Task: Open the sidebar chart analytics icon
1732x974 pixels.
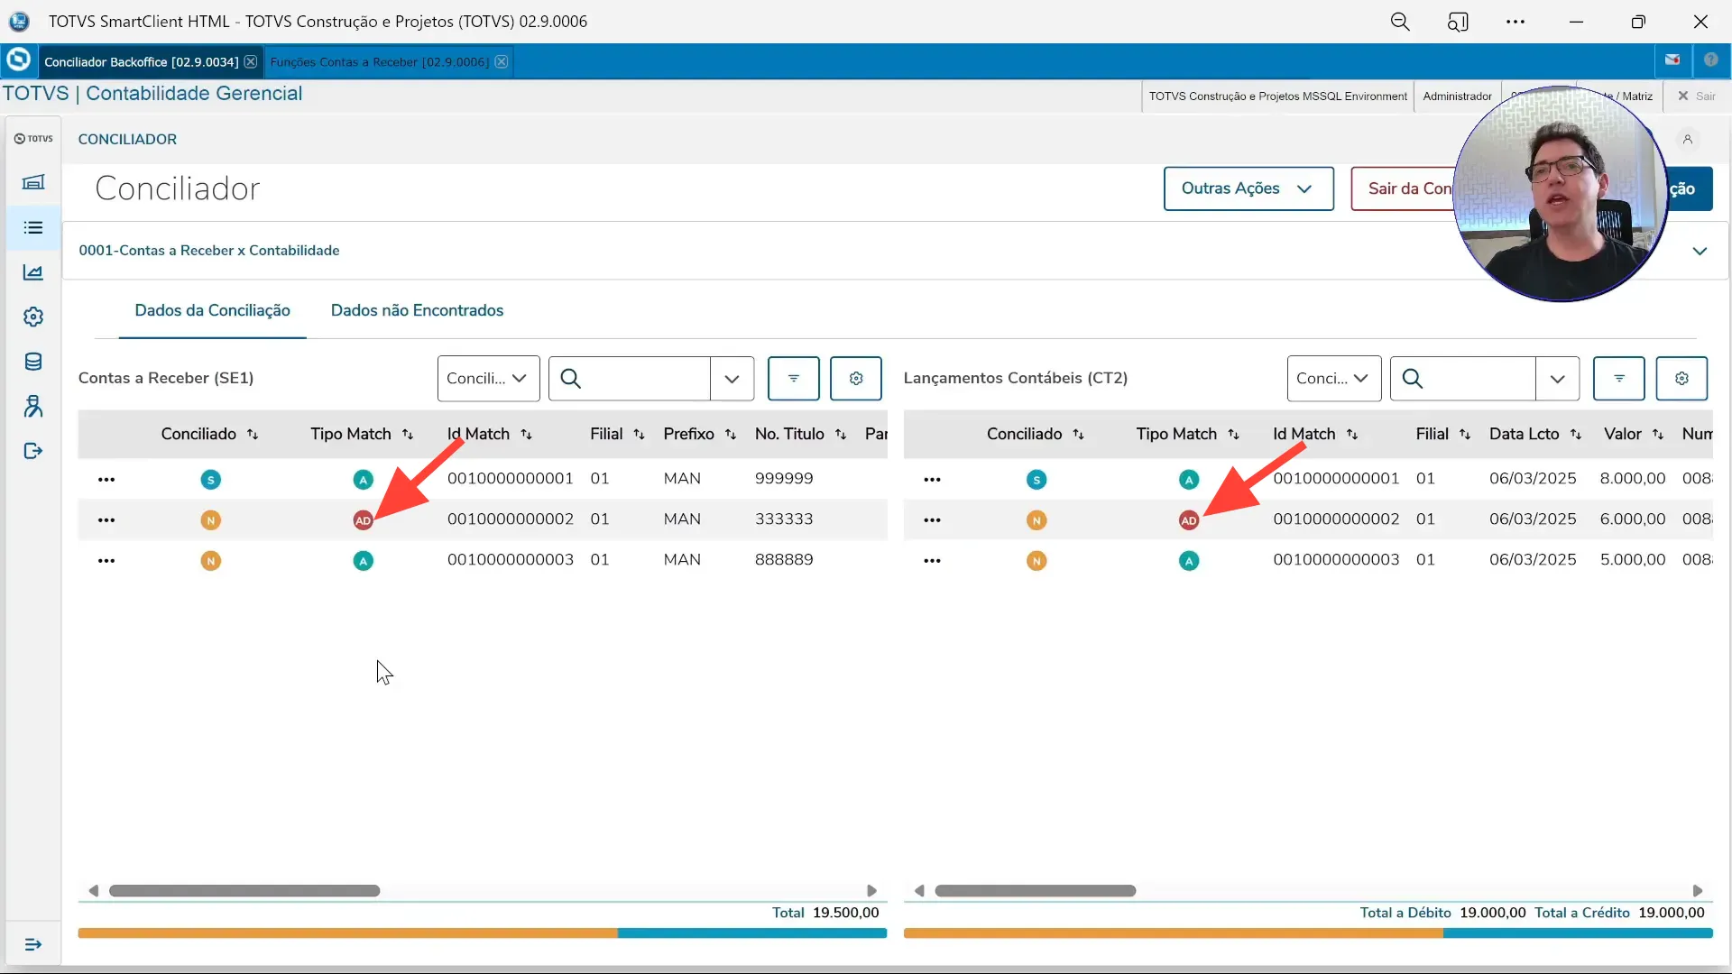Action: (x=33, y=272)
